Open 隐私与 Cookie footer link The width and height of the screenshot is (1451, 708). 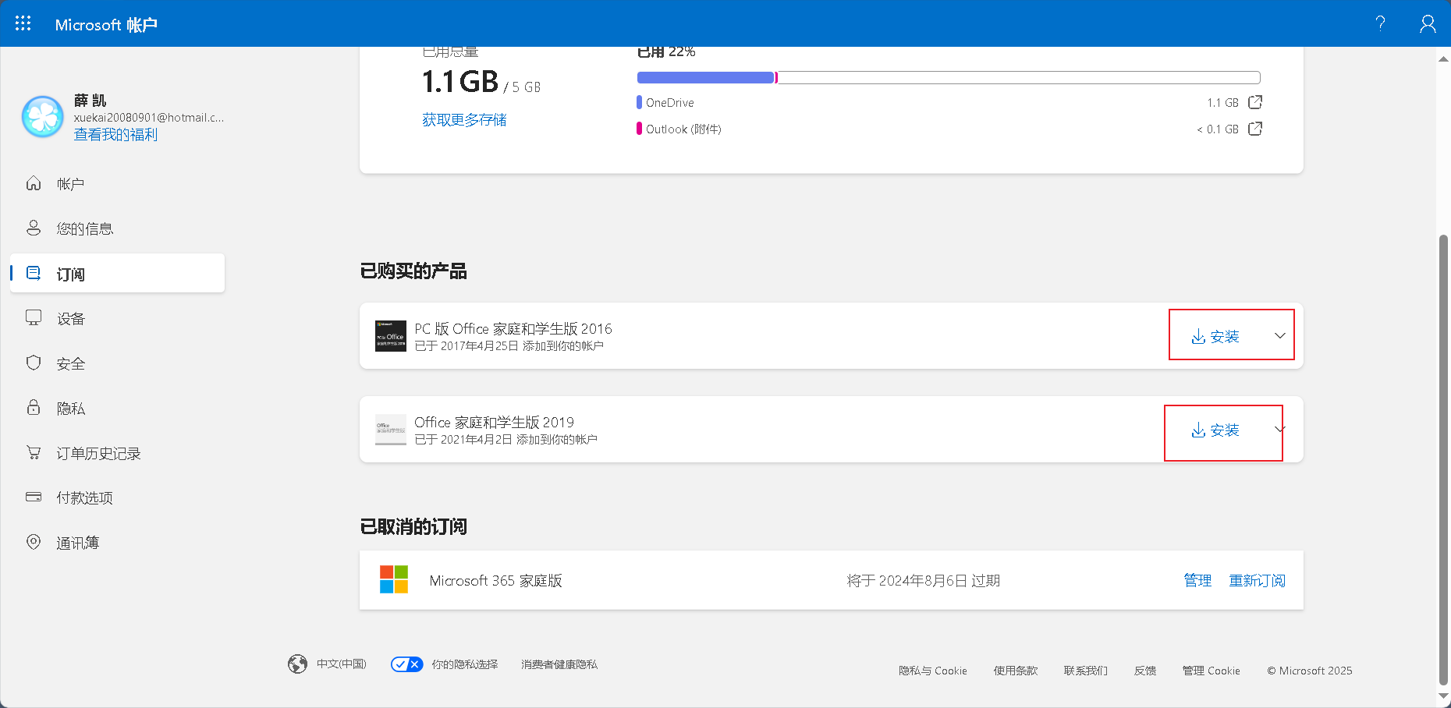[x=932, y=671]
